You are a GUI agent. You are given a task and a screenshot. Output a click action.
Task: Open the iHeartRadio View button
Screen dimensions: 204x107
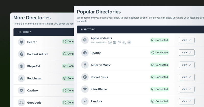point(187,89)
